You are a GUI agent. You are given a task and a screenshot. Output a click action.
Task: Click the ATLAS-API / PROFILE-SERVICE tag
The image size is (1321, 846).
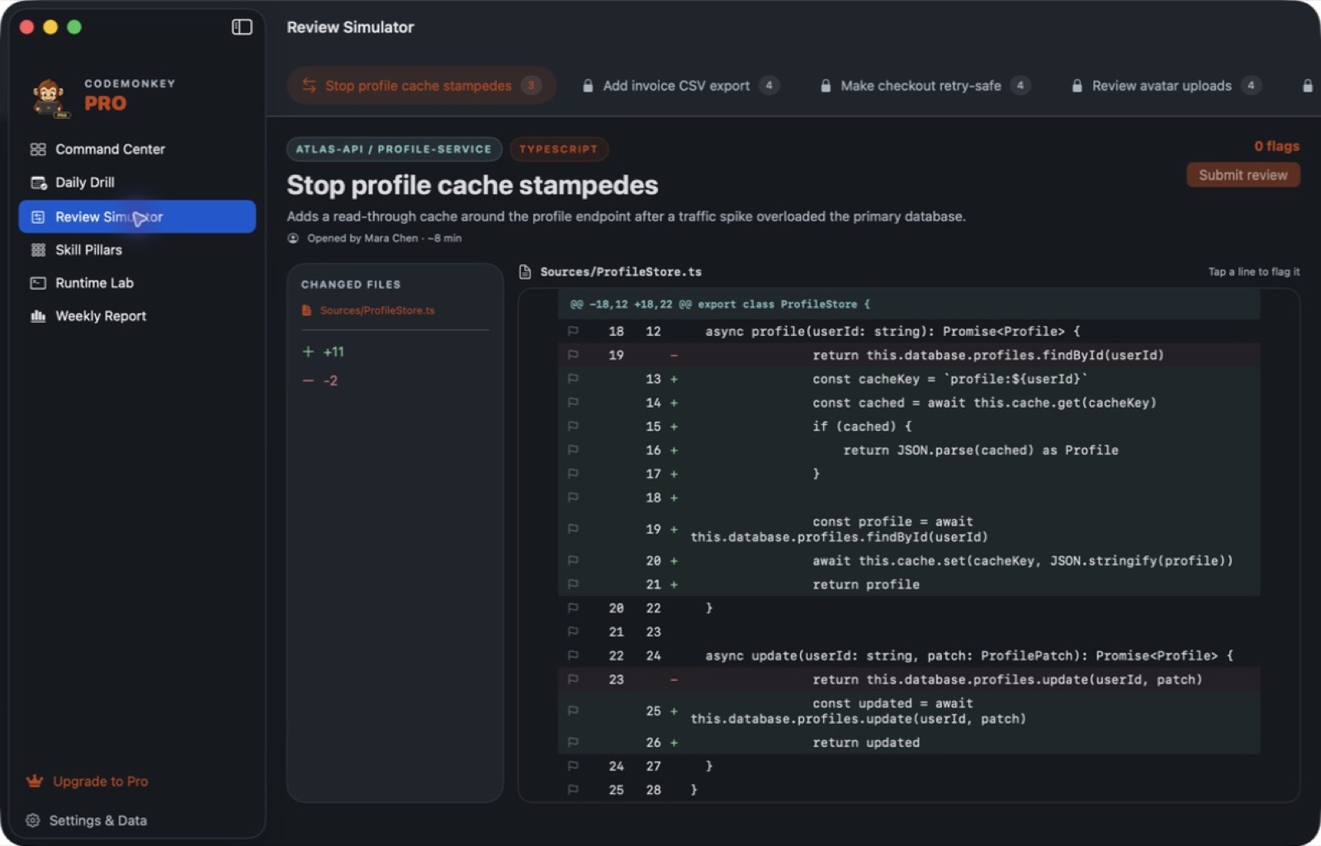click(x=394, y=149)
